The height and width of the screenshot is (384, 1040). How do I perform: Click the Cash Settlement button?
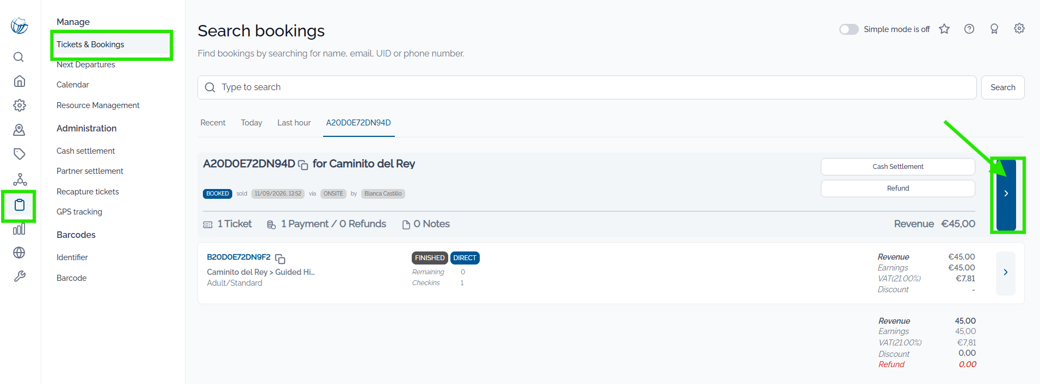(x=898, y=167)
